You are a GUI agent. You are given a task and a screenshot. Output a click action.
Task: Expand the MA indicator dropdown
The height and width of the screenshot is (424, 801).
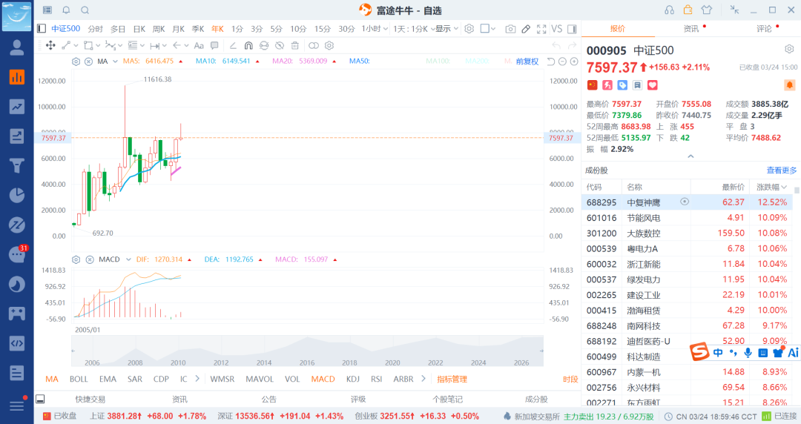coord(115,62)
